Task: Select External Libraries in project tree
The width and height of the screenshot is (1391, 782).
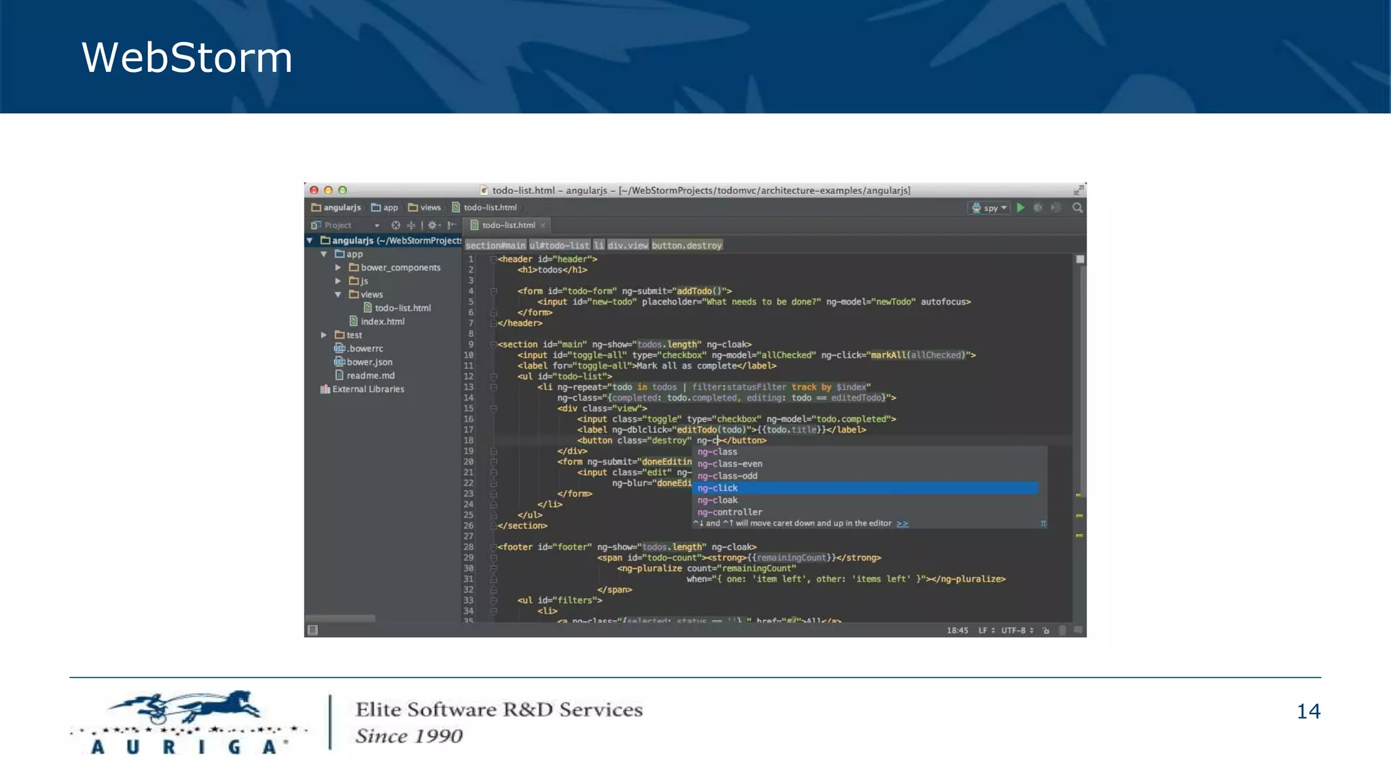Action: click(362, 389)
